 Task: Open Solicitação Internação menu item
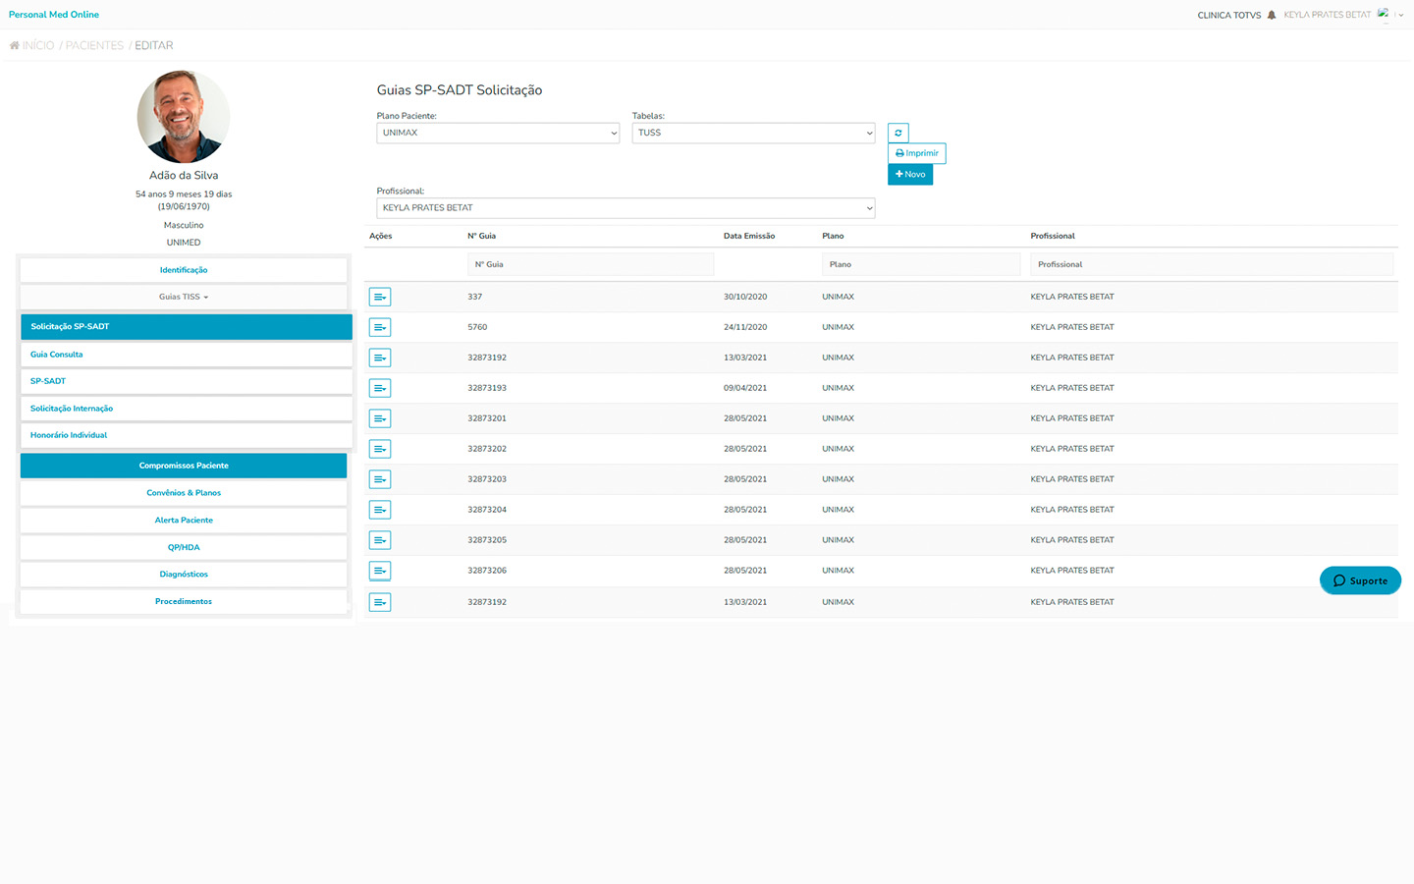(72, 409)
